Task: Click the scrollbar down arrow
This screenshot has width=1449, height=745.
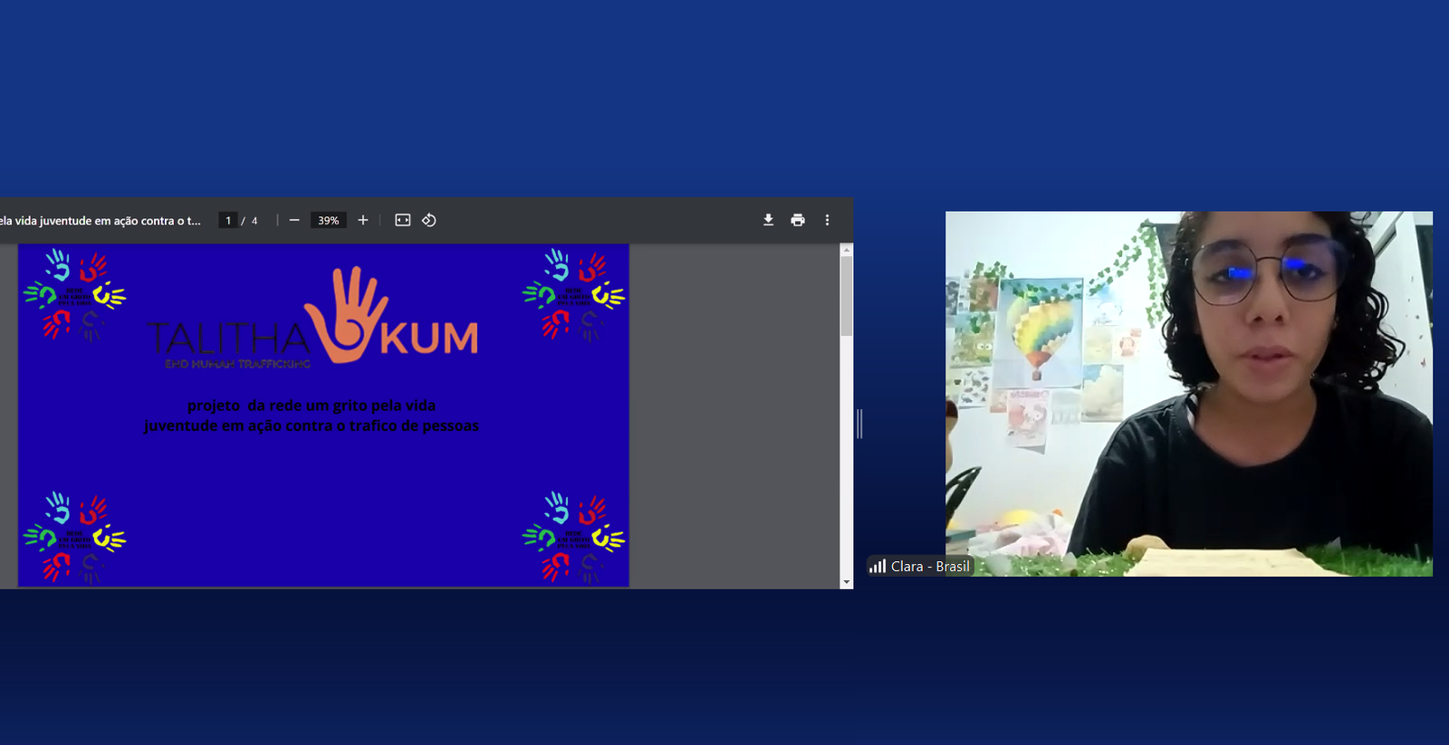Action: (x=847, y=583)
